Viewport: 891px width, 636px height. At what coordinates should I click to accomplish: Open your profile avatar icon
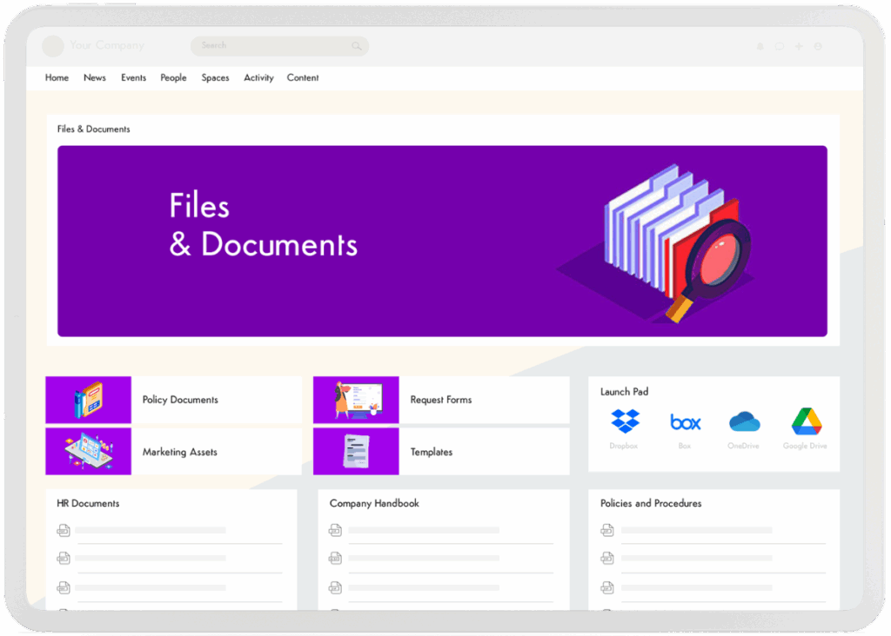click(x=818, y=46)
